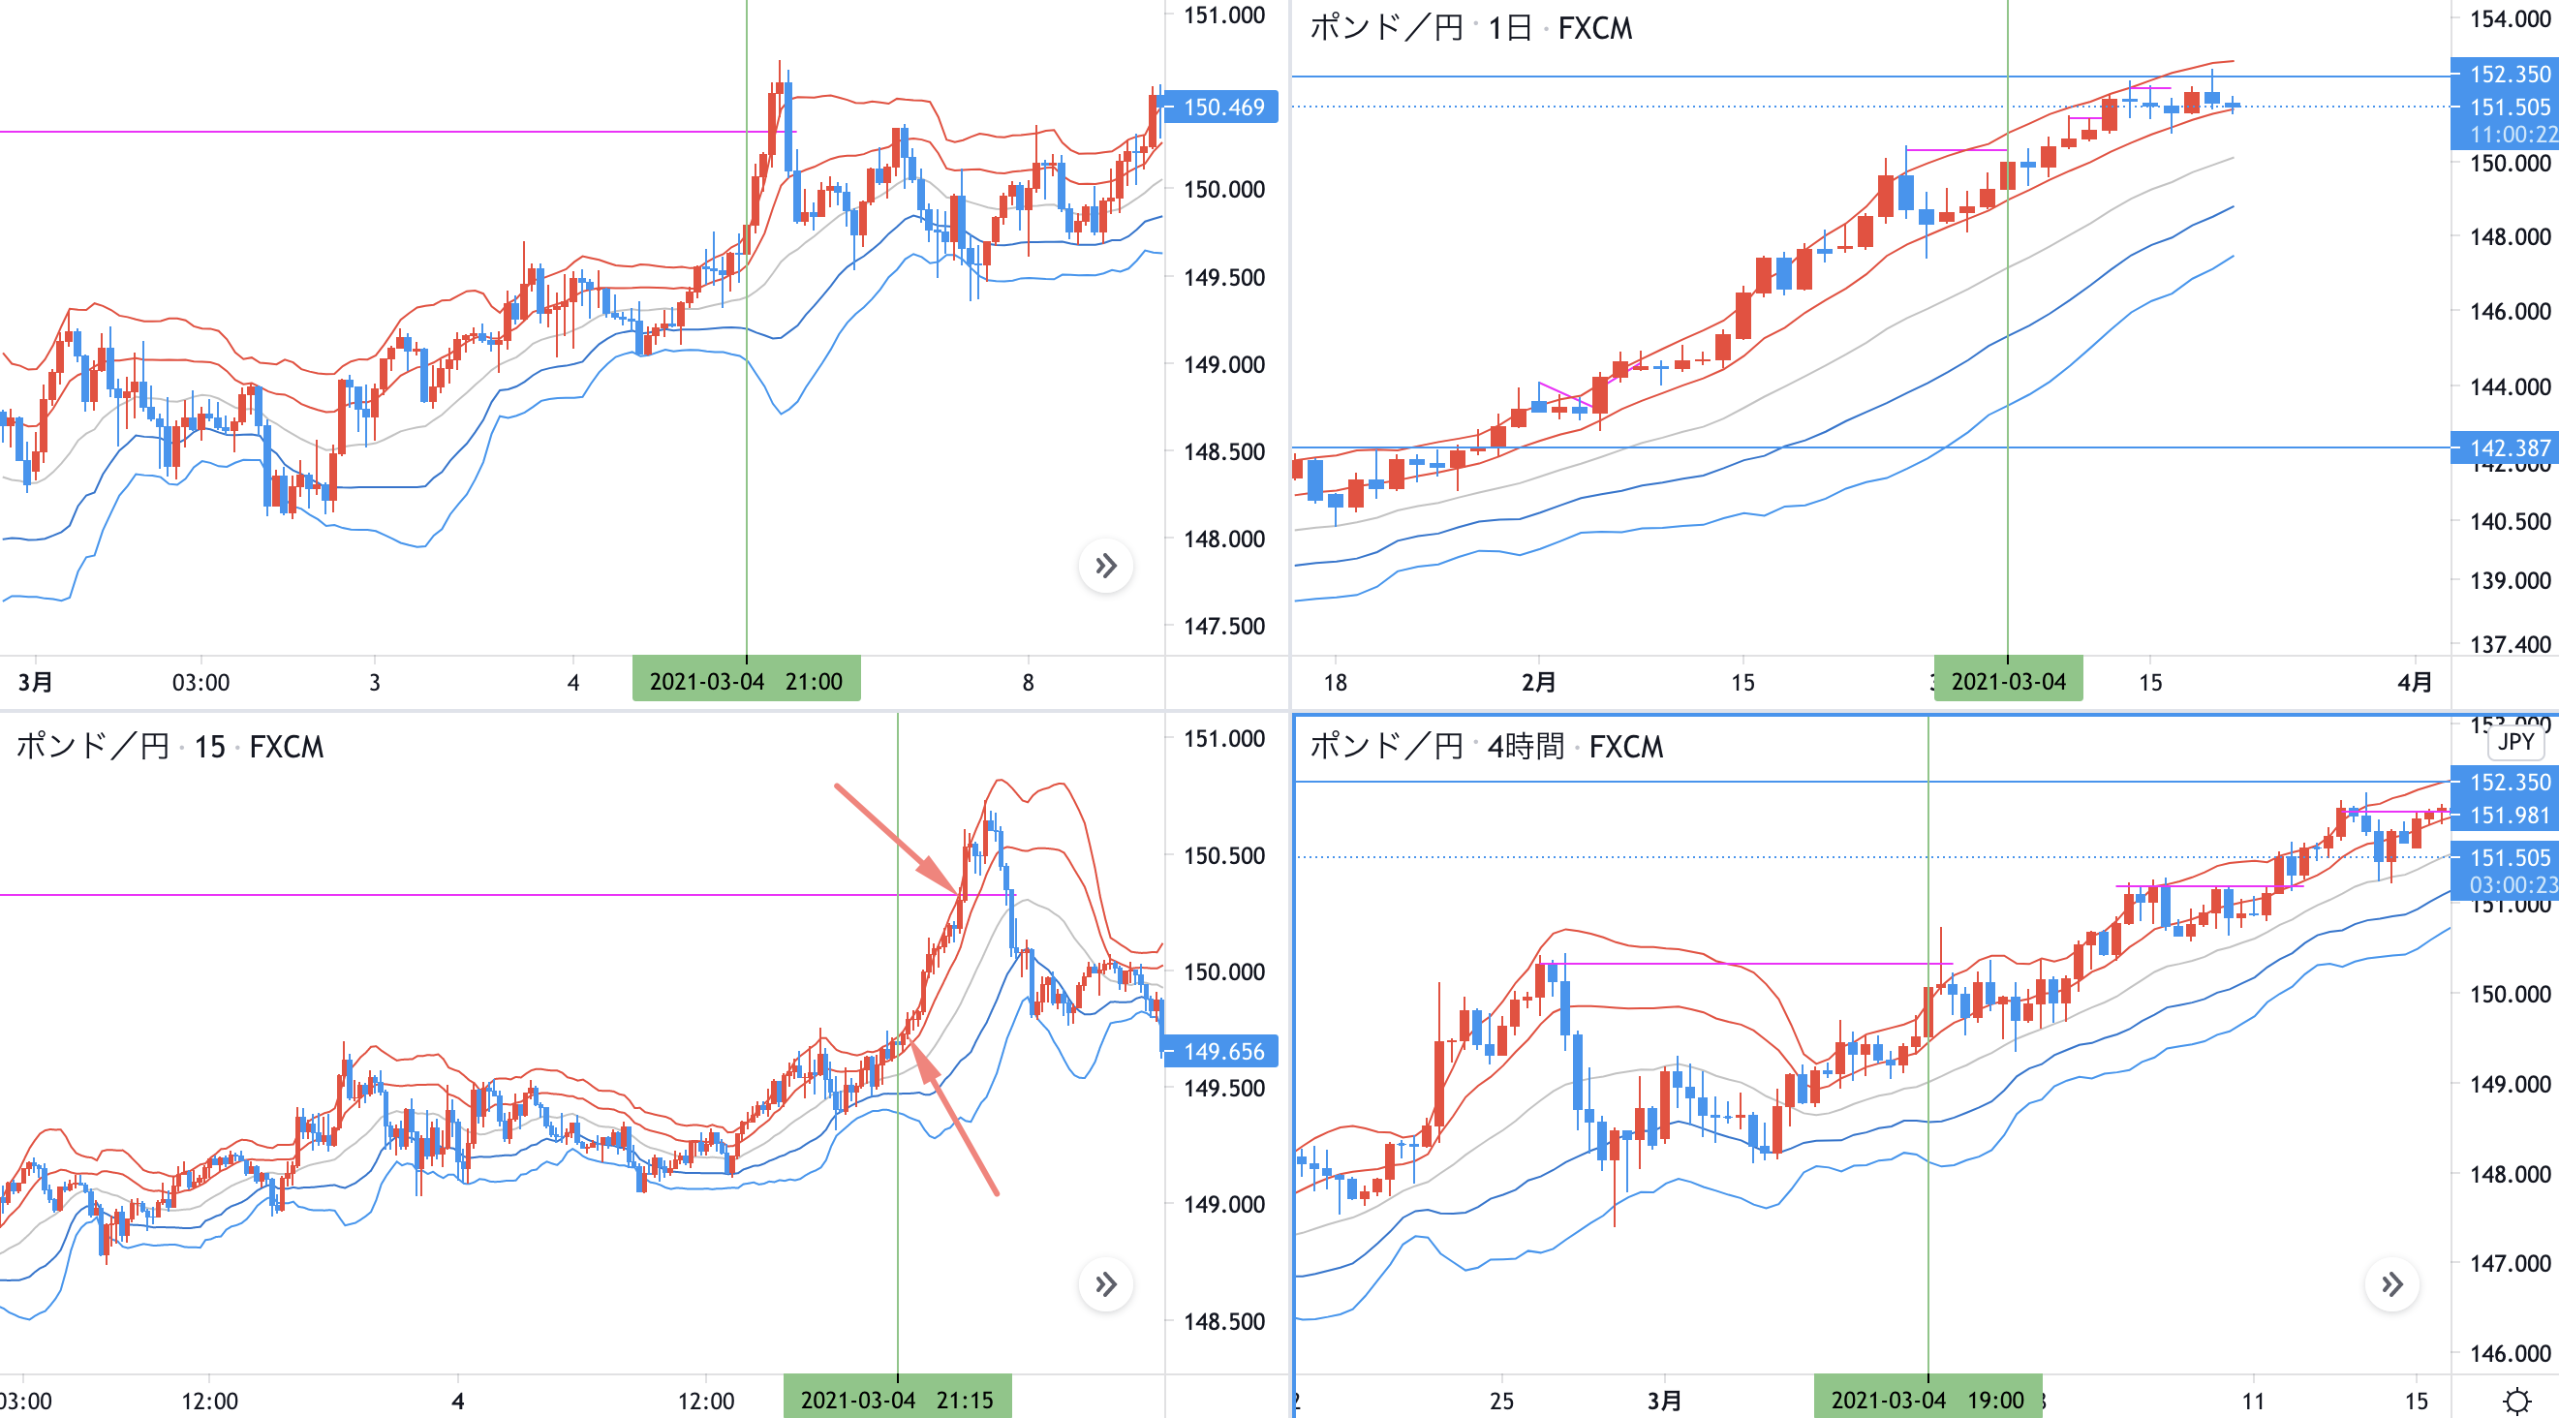The width and height of the screenshot is (2559, 1418).
Task: Open chart settings gear icon
Action: point(2516,1402)
